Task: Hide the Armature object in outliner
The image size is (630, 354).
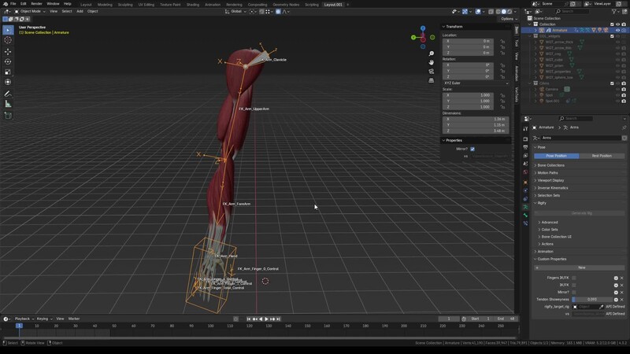Action: click(617, 30)
